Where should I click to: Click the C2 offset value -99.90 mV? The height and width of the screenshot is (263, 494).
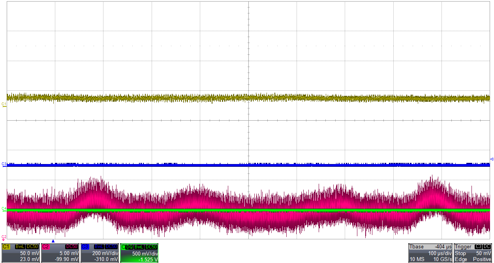tap(68, 259)
